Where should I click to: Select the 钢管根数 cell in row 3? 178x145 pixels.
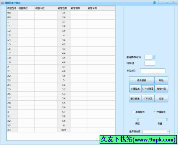(26, 112)
